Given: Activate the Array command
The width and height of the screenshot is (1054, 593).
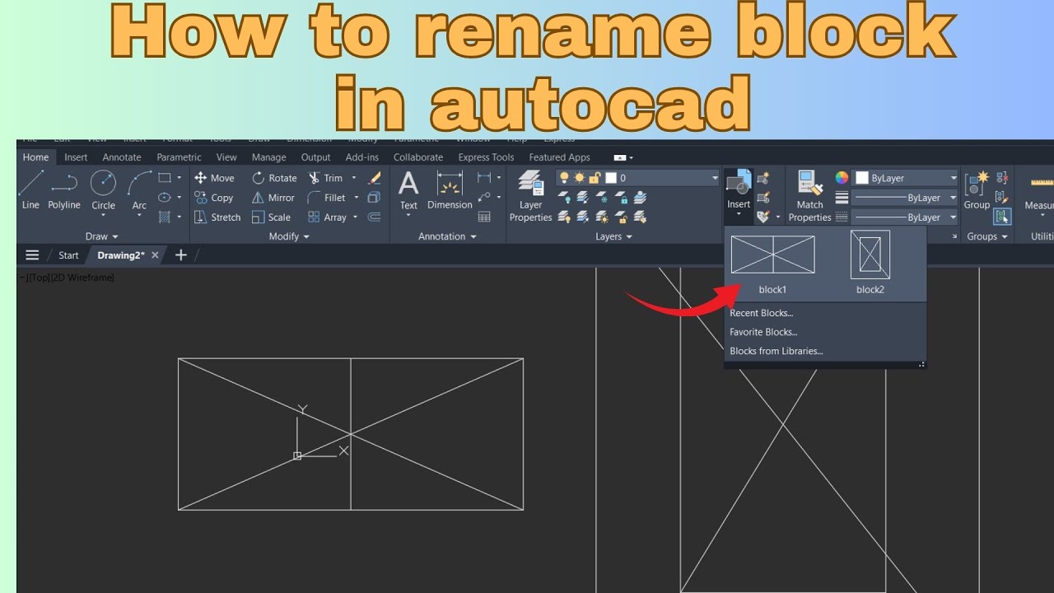Looking at the screenshot, I should pos(327,217).
